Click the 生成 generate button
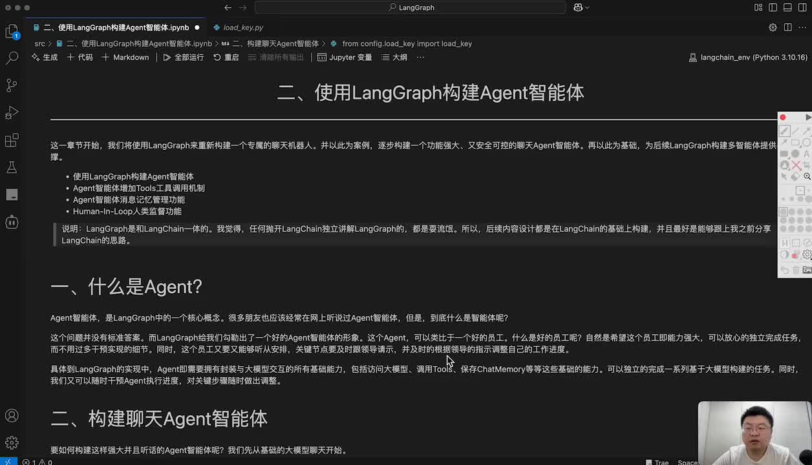 click(45, 57)
